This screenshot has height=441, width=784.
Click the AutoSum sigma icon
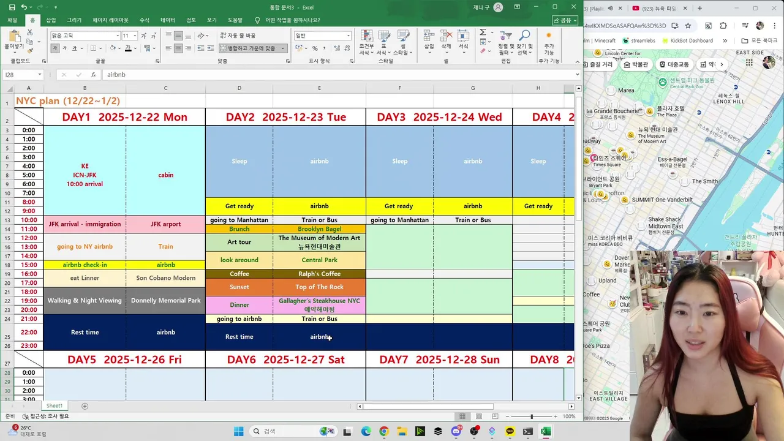coord(483,32)
